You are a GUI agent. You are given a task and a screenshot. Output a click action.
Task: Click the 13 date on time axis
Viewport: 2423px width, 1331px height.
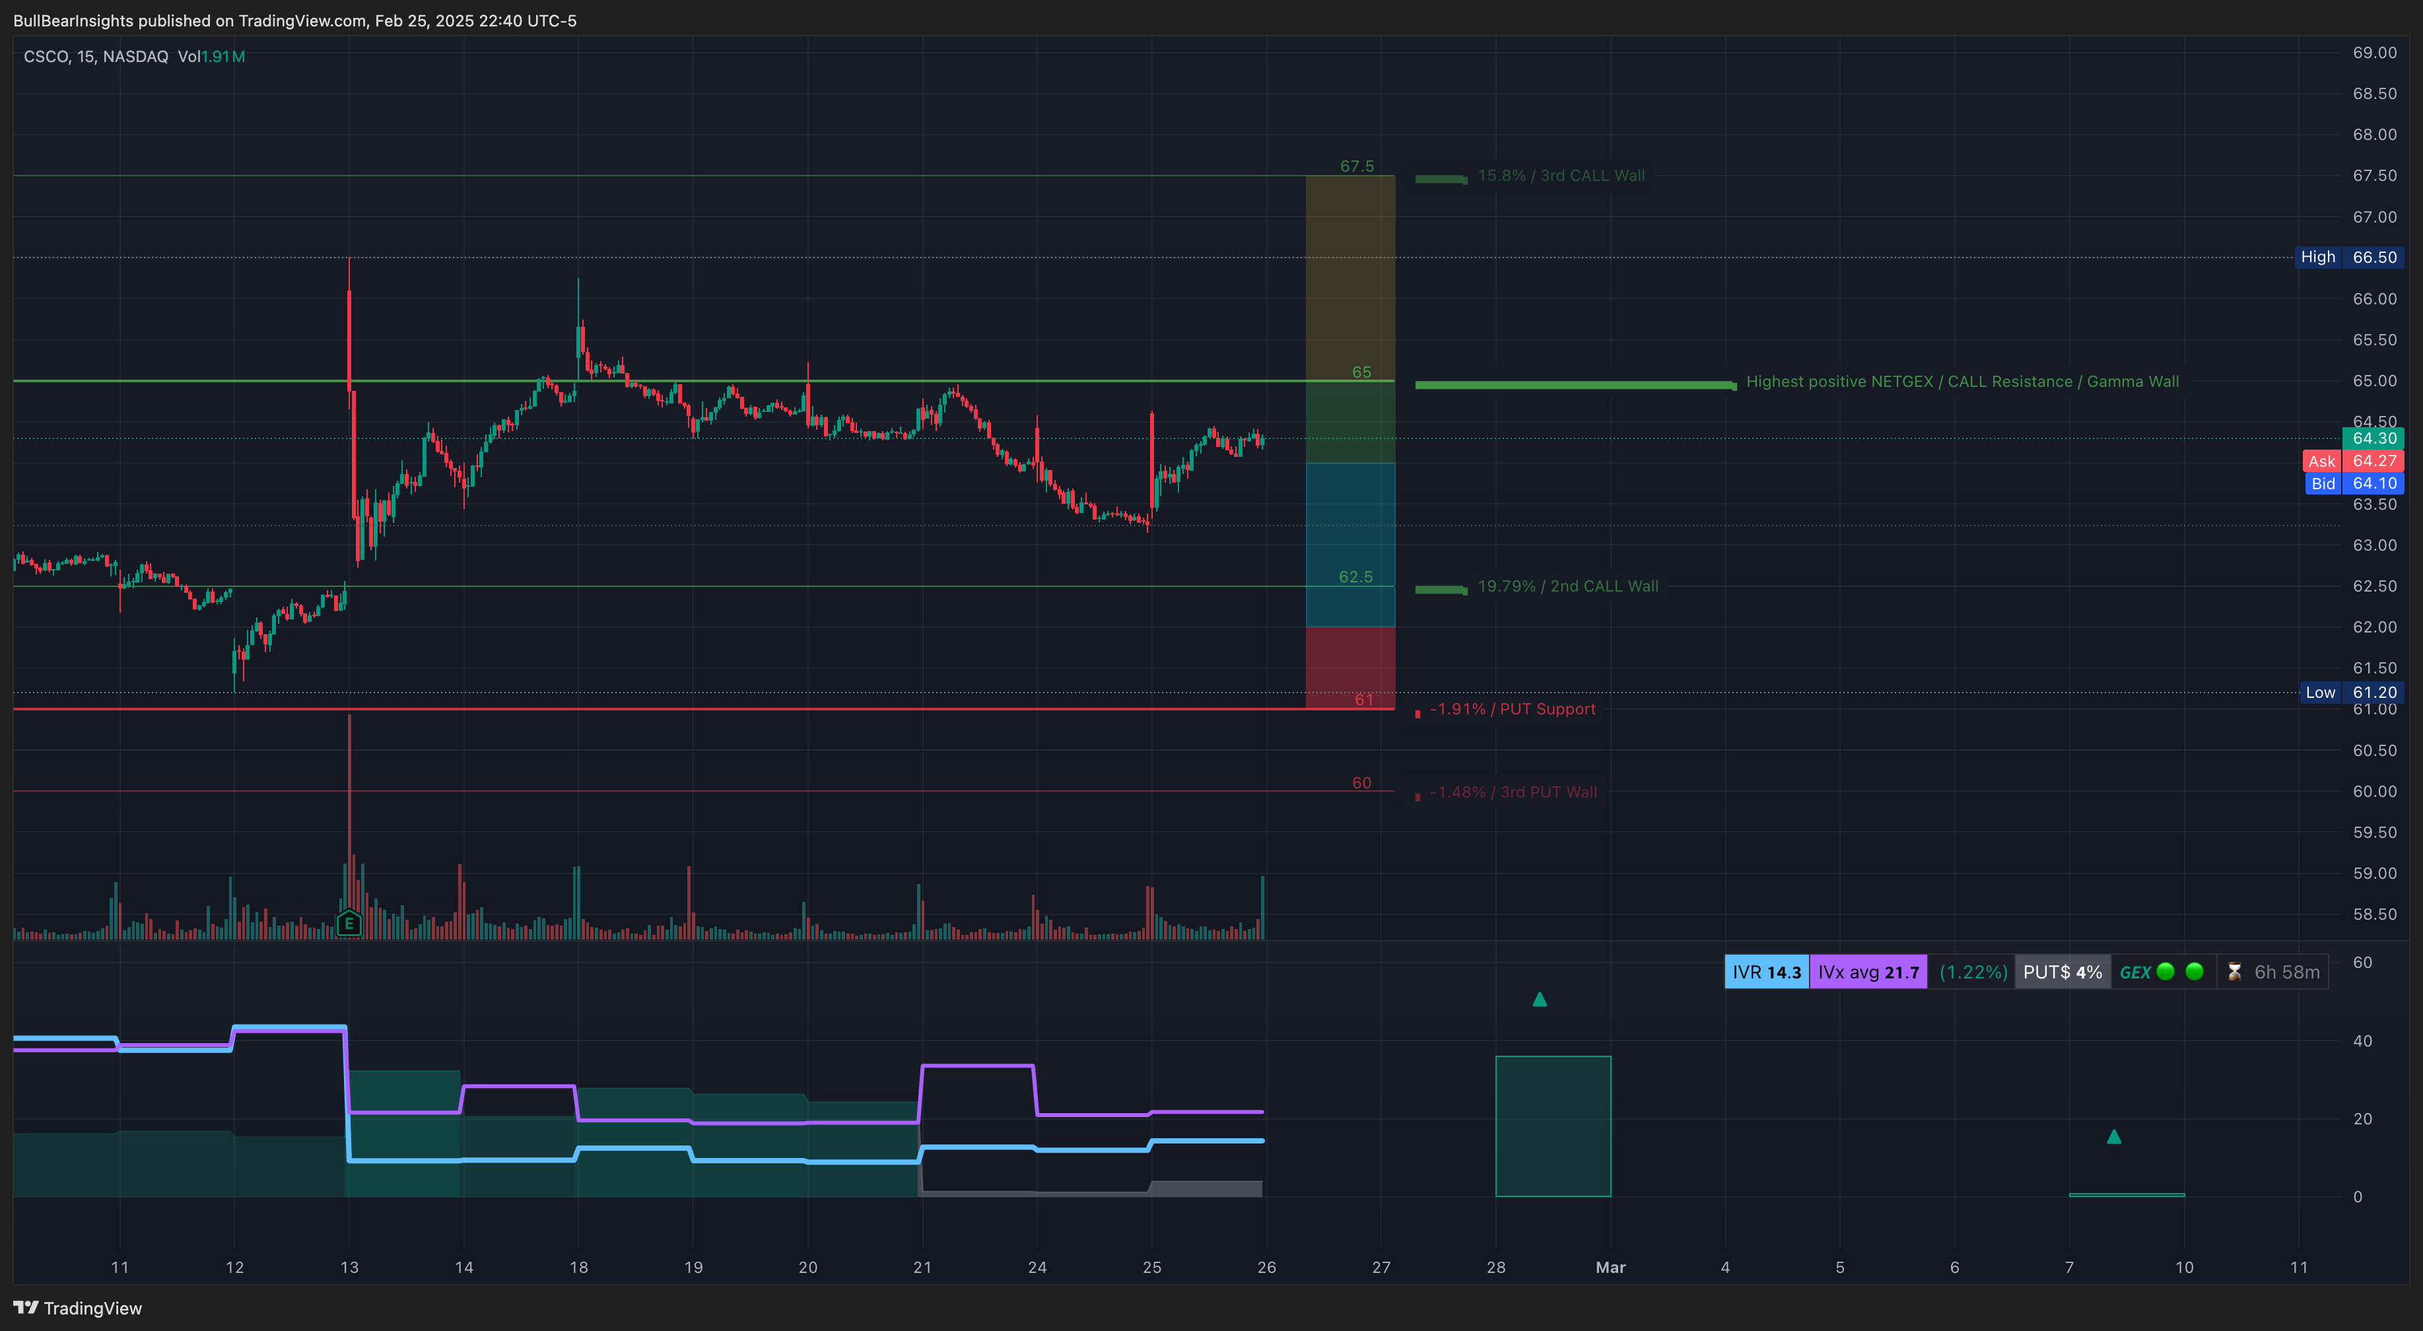click(349, 1268)
